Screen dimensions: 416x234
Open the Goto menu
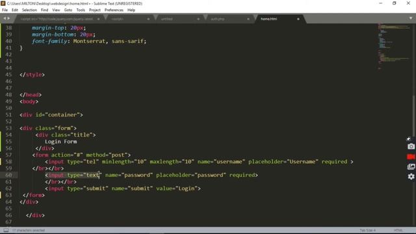click(x=68, y=10)
